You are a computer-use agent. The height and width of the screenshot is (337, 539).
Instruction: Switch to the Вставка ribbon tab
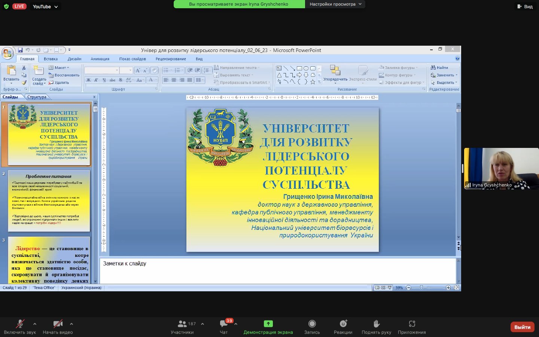pos(51,59)
